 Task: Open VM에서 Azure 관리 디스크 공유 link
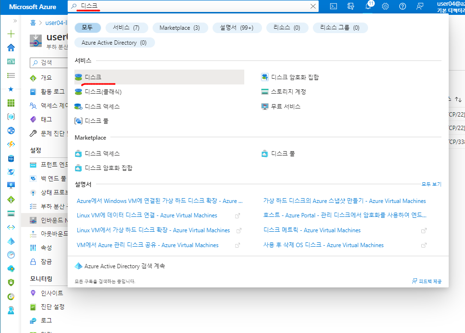click(147, 245)
